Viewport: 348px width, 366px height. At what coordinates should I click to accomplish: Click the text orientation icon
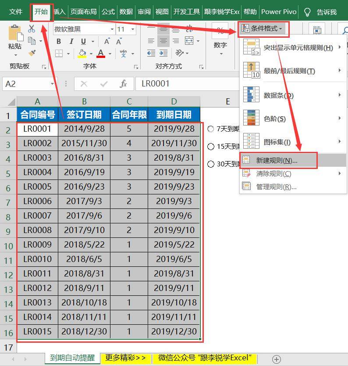tap(179, 53)
